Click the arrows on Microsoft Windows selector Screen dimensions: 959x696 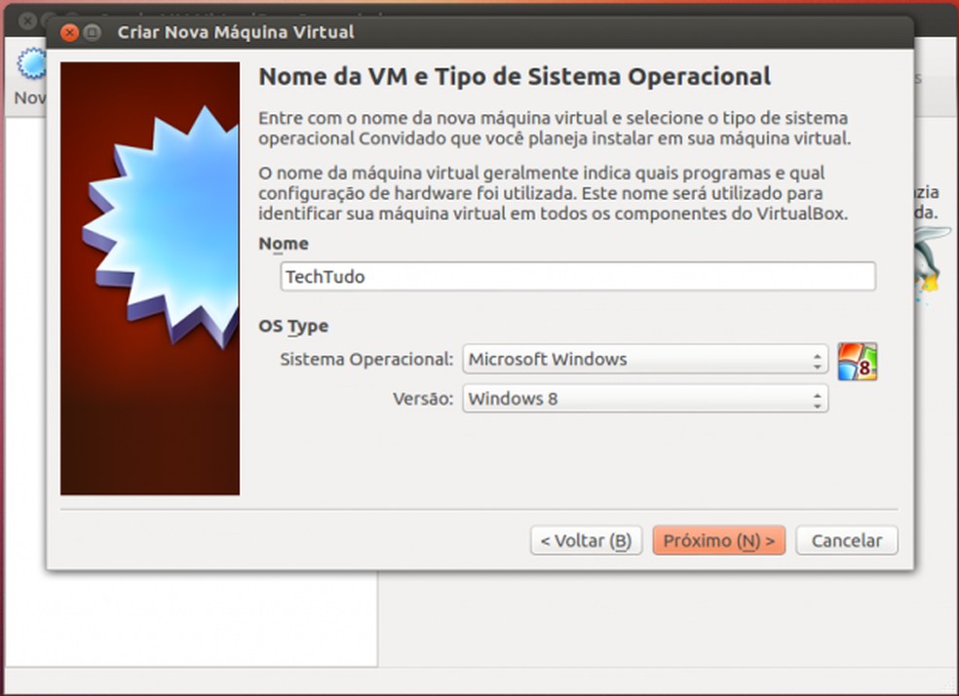point(817,361)
